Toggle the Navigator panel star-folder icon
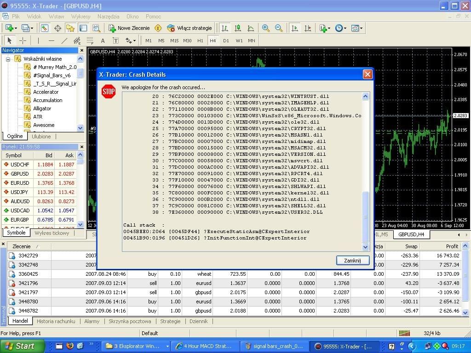This screenshot has height=353, width=471. (x=70, y=28)
